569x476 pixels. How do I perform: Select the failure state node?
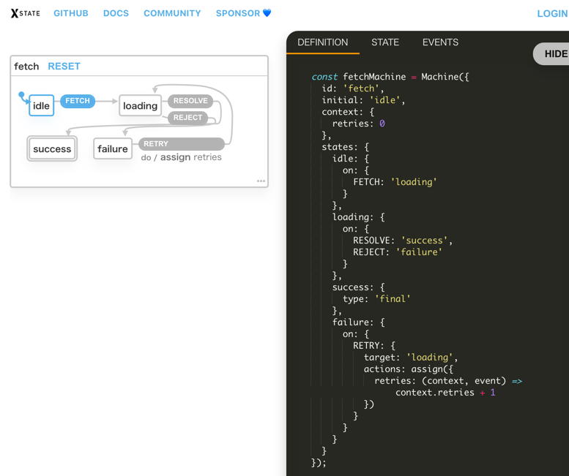click(113, 149)
